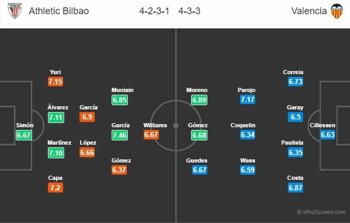The width and height of the screenshot is (350, 223).
Task: Select player name Guedes
Action: click(x=197, y=160)
